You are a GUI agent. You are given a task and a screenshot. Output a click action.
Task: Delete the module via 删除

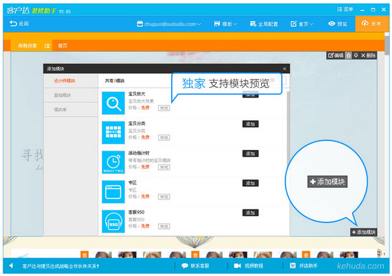[x=368, y=55]
